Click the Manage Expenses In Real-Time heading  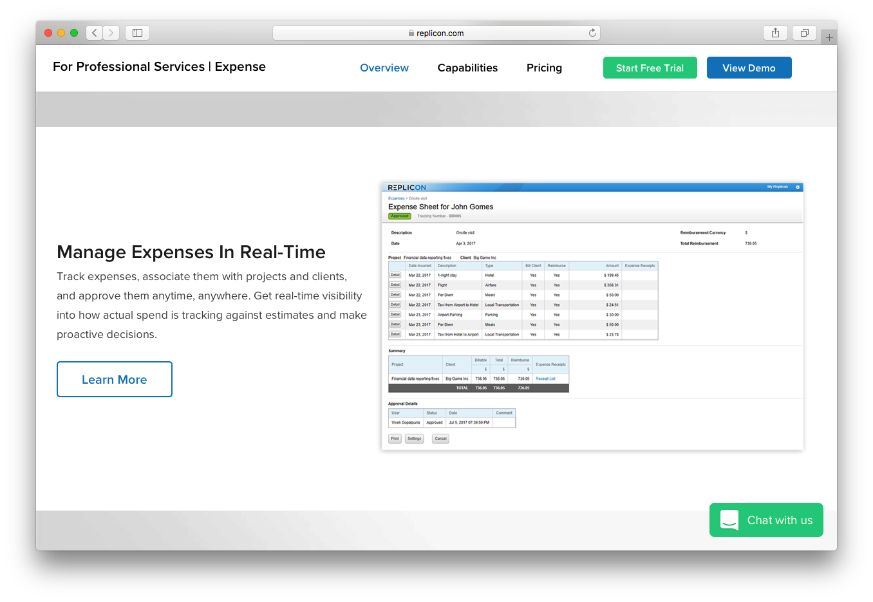[x=191, y=252]
